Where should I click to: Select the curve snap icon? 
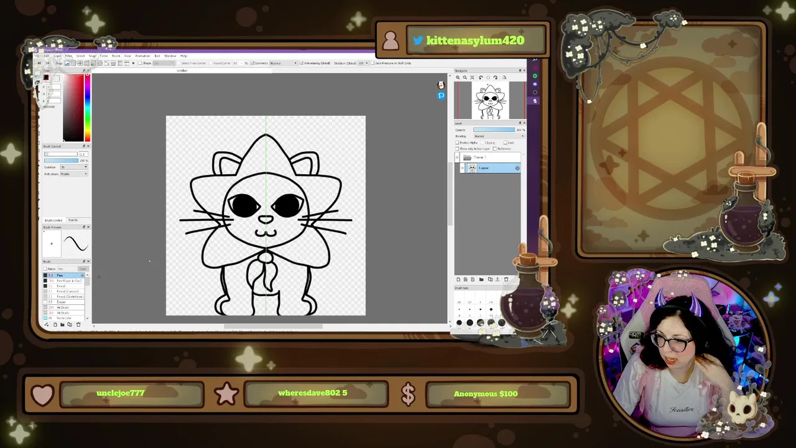pyautogui.click(x=106, y=63)
